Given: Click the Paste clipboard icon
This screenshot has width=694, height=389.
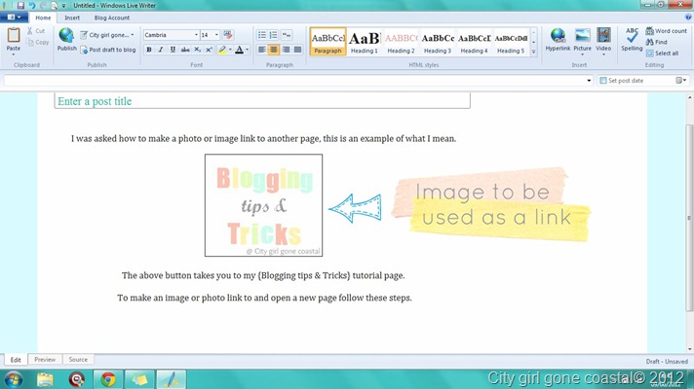Looking at the screenshot, I should (14, 35).
